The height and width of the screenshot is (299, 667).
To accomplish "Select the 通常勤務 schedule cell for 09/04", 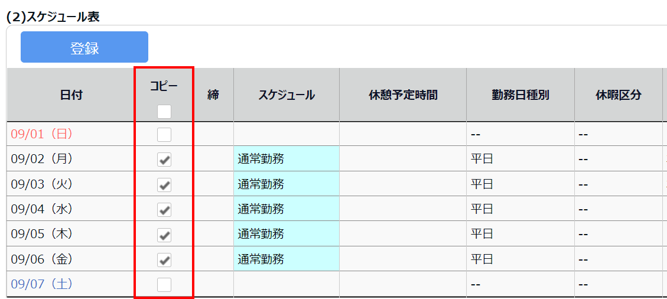I will pos(286,209).
